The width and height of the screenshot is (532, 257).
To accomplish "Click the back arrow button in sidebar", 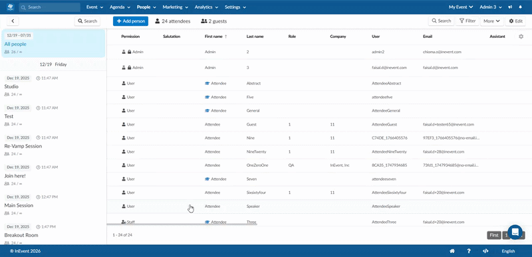I will pyautogui.click(x=13, y=21).
